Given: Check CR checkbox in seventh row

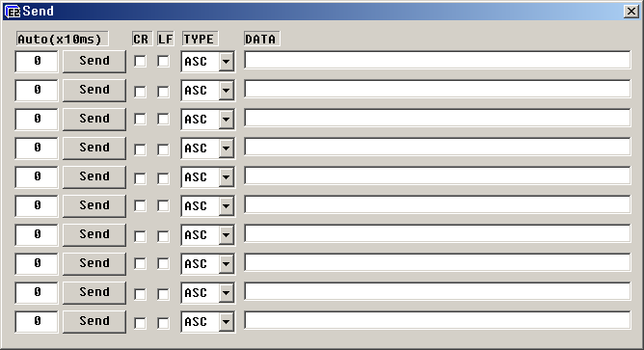Looking at the screenshot, I should 140,236.
